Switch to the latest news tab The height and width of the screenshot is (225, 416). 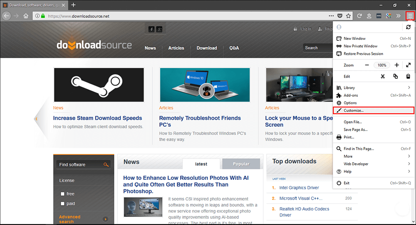click(x=201, y=164)
